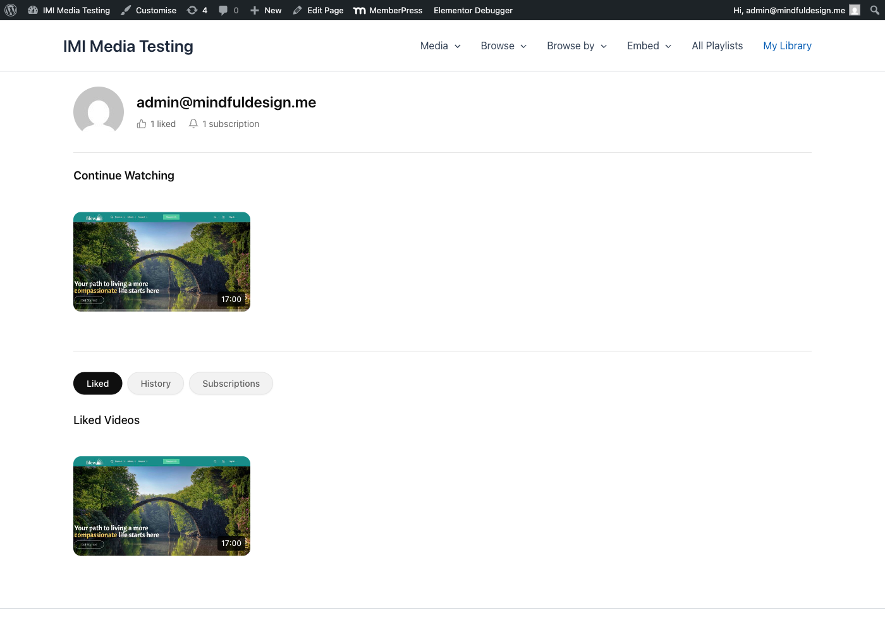The image size is (885, 632).
Task: Switch to the History tab
Action: tap(156, 384)
